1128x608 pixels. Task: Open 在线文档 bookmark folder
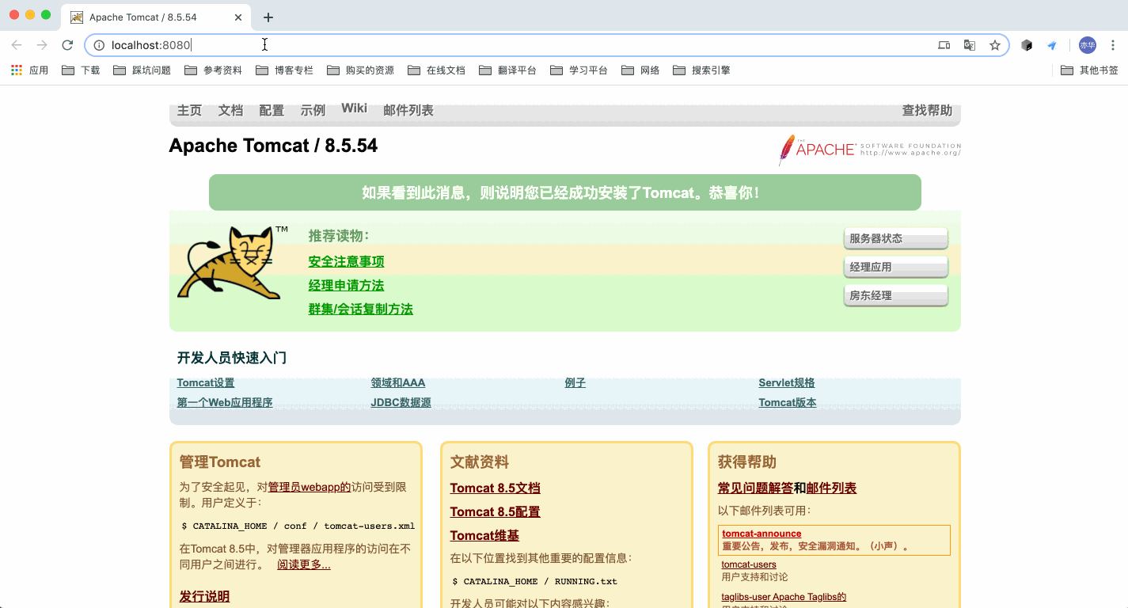436,70
